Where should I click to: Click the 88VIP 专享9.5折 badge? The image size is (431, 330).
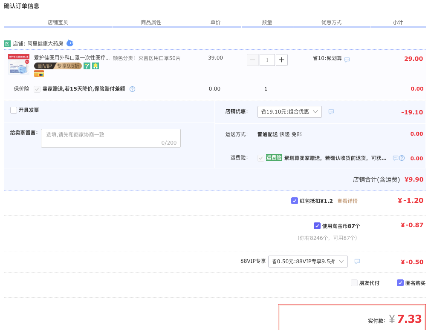pyautogui.click(x=58, y=66)
